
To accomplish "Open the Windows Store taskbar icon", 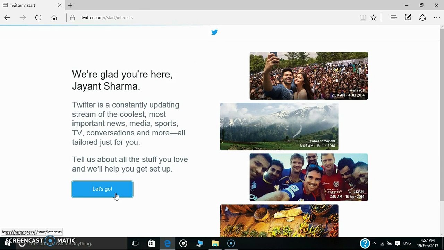I will [x=151, y=243].
